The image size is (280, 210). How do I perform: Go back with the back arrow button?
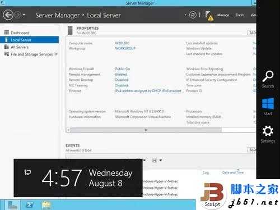pos(8,15)
